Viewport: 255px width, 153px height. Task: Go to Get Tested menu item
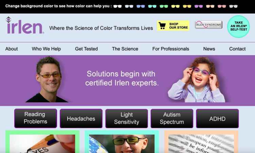point(86,49)
